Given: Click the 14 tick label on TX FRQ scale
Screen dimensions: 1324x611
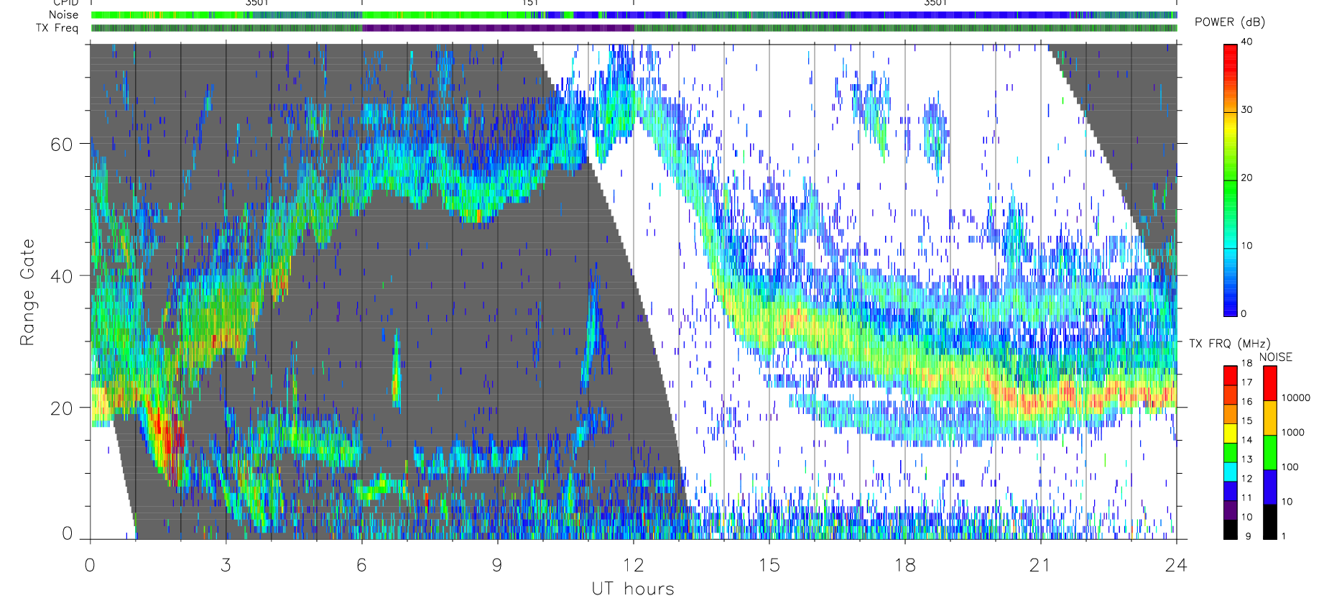Looking at the screenshot, I should coord(1246,440).
